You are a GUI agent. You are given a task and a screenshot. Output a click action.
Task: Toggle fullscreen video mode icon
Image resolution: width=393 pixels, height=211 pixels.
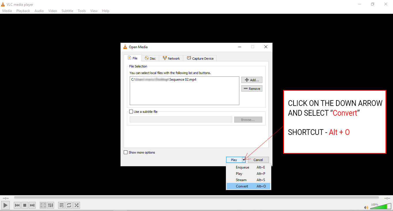click(43, 205)
